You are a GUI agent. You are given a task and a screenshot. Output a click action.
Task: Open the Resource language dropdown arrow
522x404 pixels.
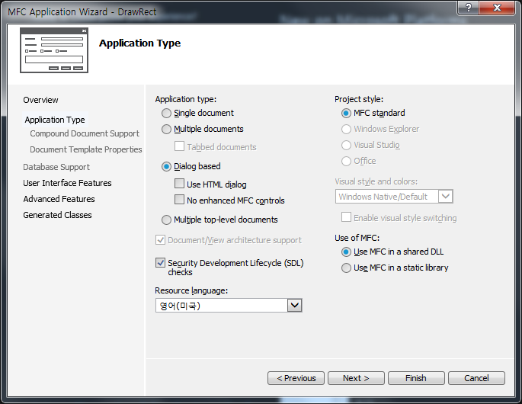click(x=295, y=306)
